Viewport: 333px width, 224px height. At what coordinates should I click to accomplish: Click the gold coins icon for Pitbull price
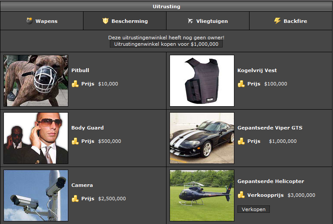coord(75,84)
